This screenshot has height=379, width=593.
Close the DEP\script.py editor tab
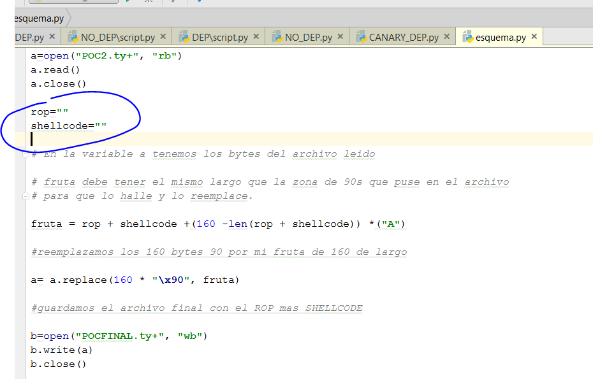click(256, 37)
